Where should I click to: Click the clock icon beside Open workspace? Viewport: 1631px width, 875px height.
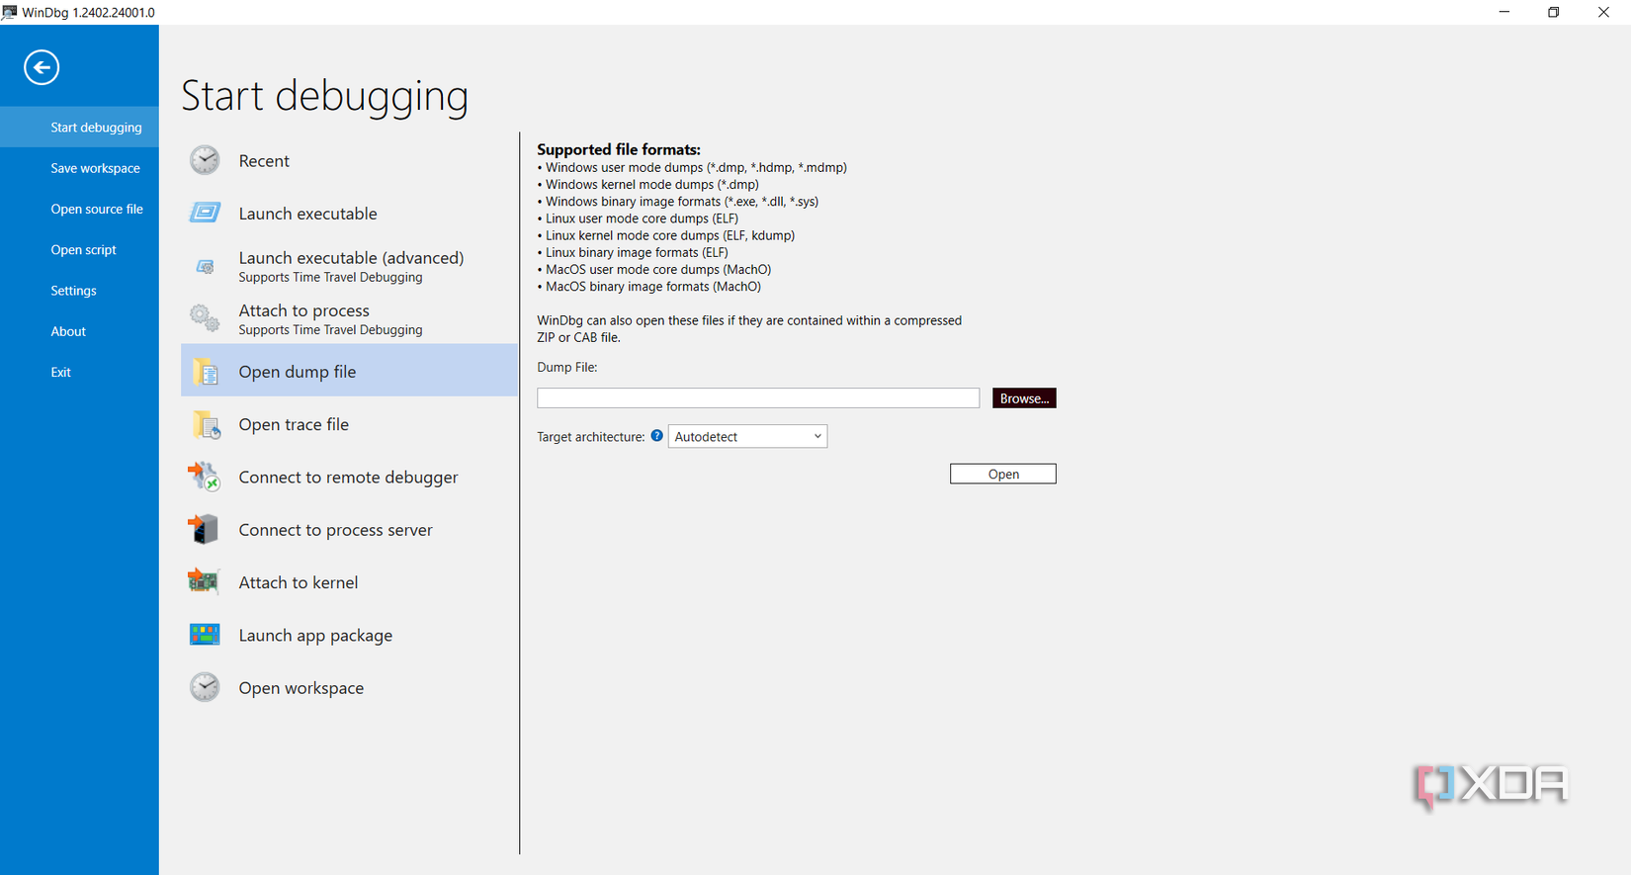[205, 687]
